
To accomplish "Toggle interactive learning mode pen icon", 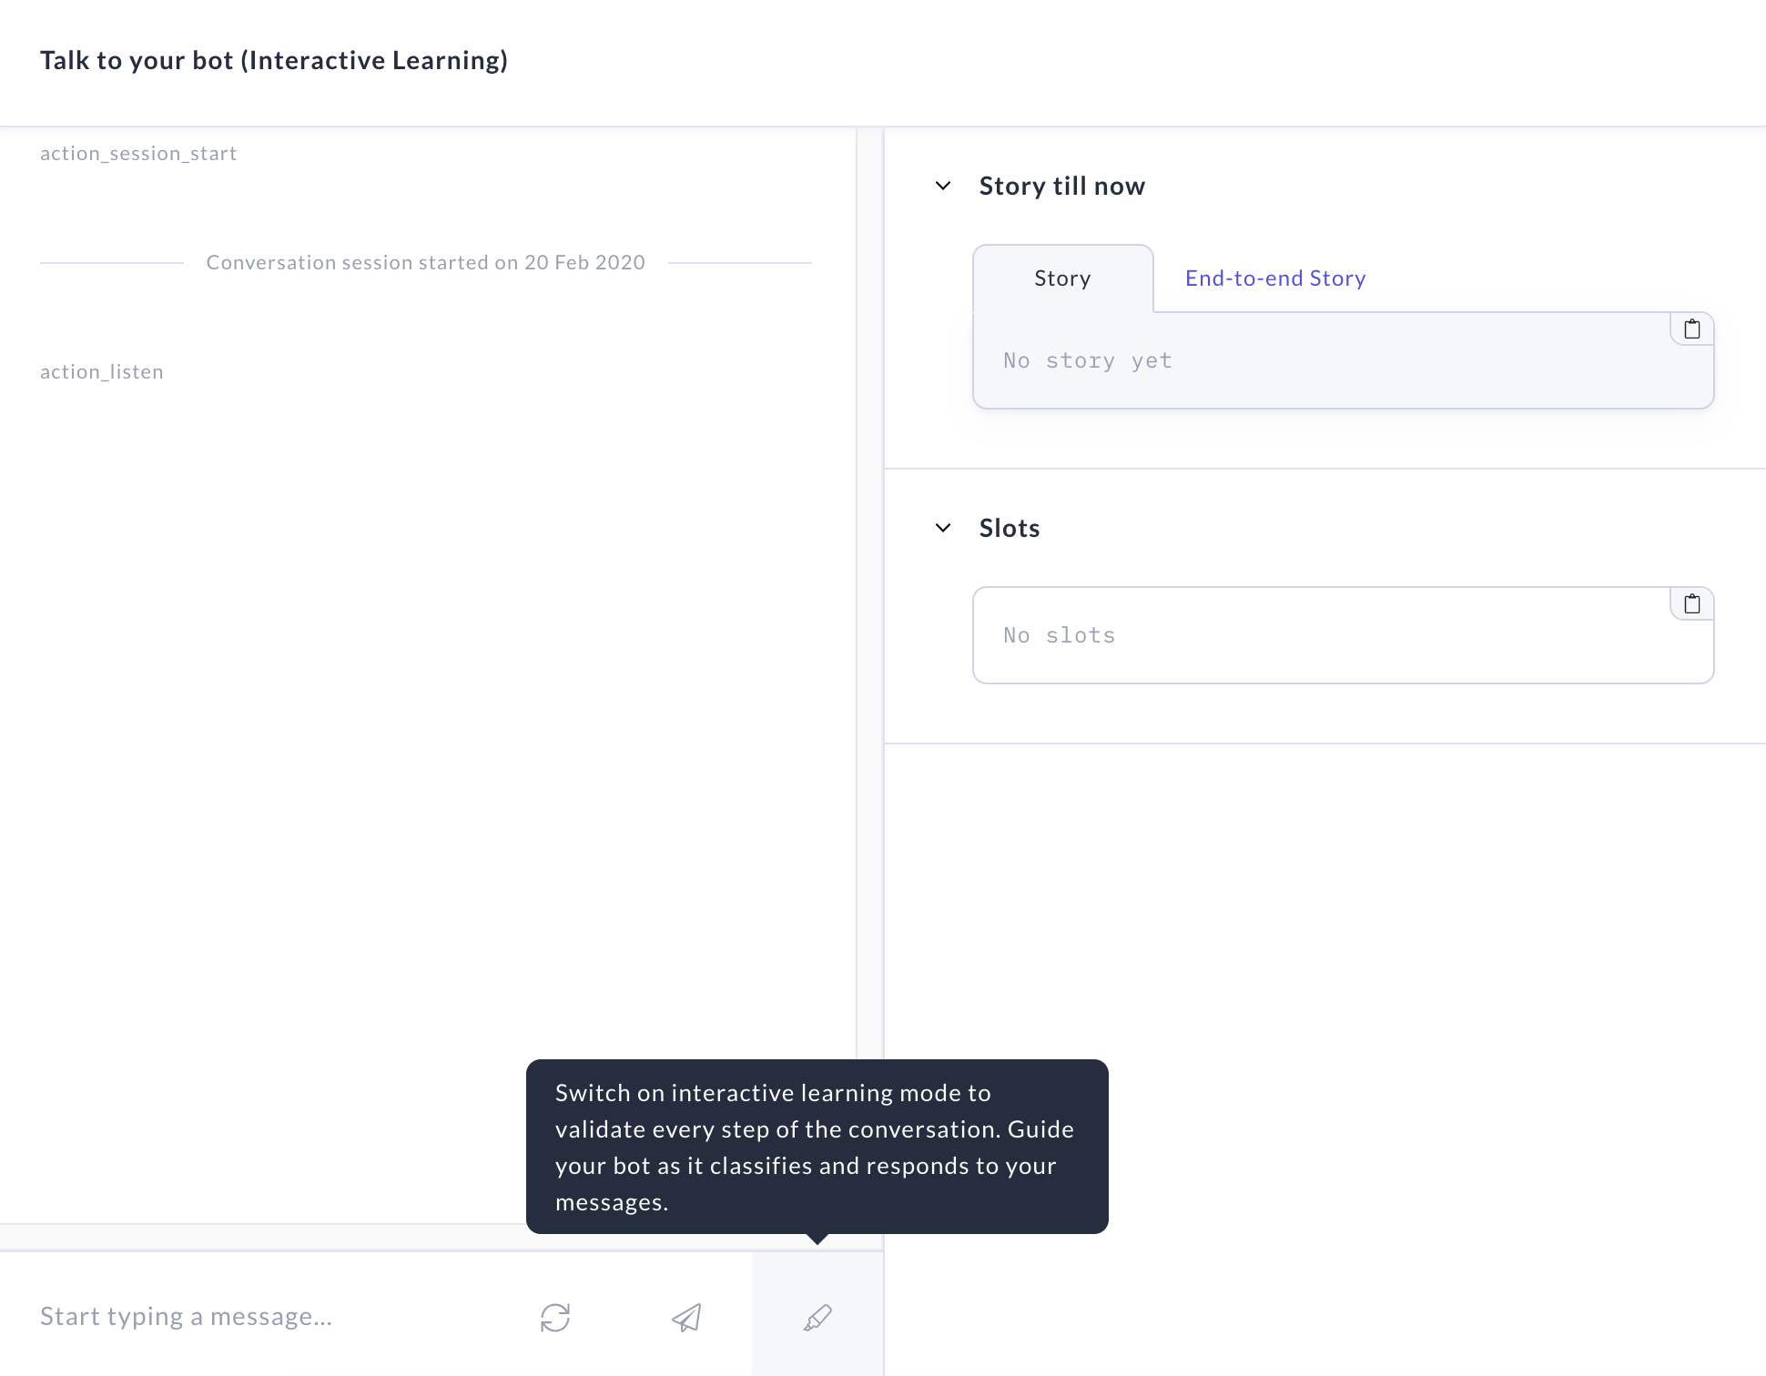I will pyautogui.click(x=817, y=1317).
